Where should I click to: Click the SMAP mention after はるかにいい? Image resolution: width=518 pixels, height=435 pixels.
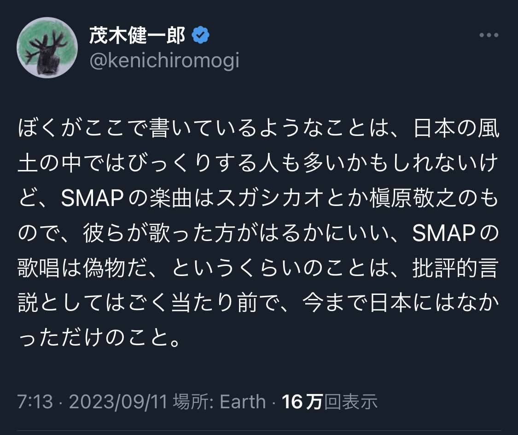[x=444, y=234]
